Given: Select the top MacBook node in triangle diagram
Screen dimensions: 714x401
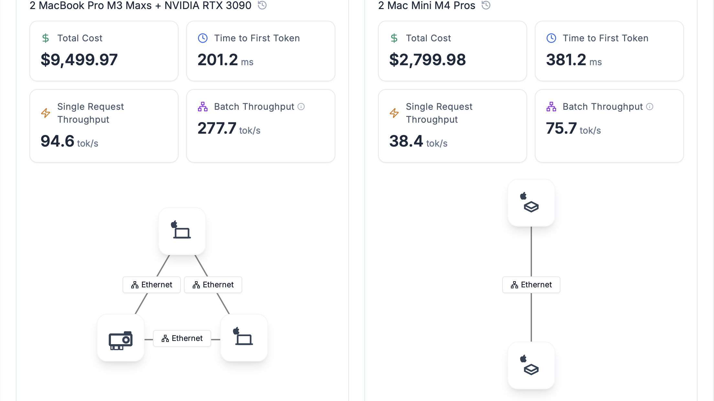Looking at the screenshot, I should click(x=182, y=231).
